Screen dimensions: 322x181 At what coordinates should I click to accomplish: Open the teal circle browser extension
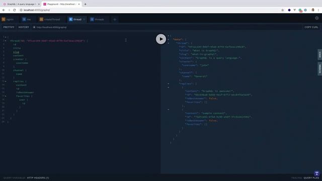coord(305,10)
